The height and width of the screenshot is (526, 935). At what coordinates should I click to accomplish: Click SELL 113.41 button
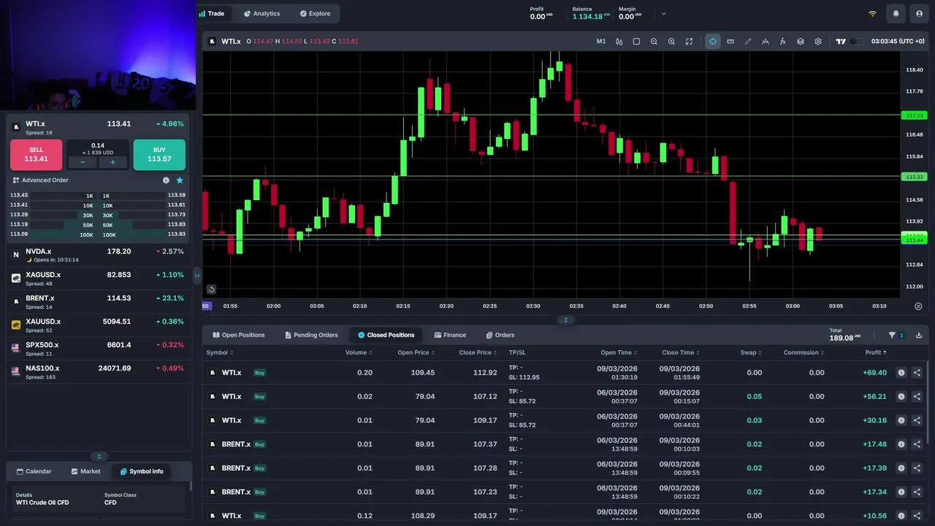pos(36,155)
